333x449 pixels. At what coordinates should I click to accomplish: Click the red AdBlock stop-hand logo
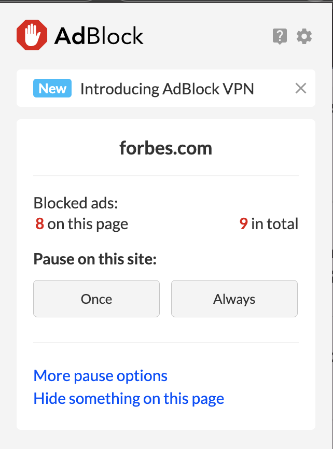[x=32, y=35]
